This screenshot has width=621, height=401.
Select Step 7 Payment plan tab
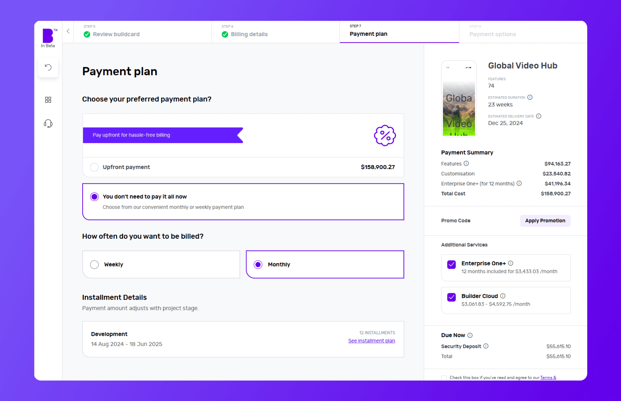pyautogui.click(x=399, y=32)
